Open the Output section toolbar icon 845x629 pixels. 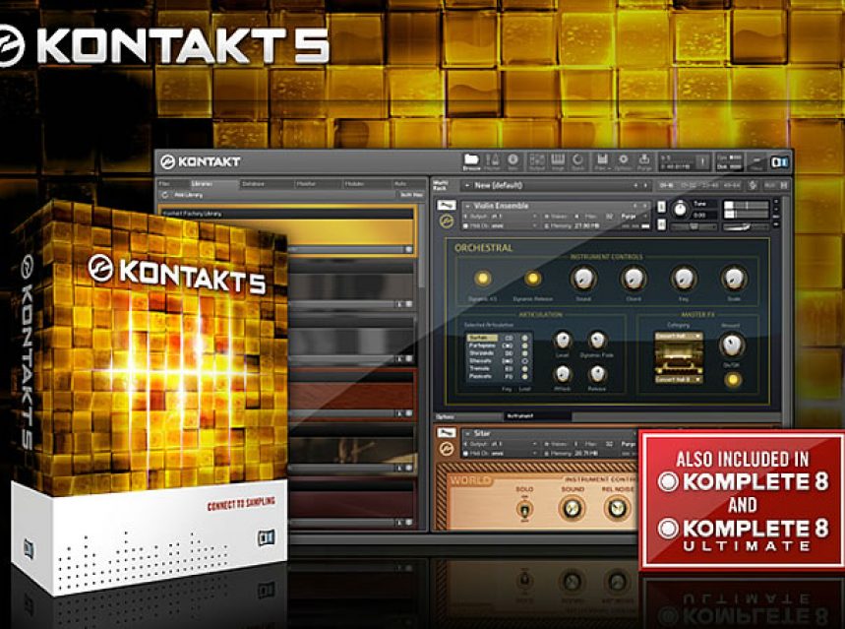click(537, 161)
